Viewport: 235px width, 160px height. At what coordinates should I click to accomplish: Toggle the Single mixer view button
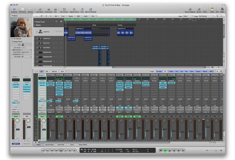(x=152, y=72)
